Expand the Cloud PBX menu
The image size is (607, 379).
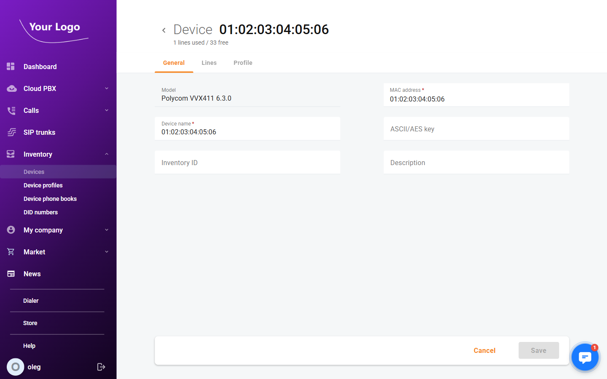coord(107,88)
